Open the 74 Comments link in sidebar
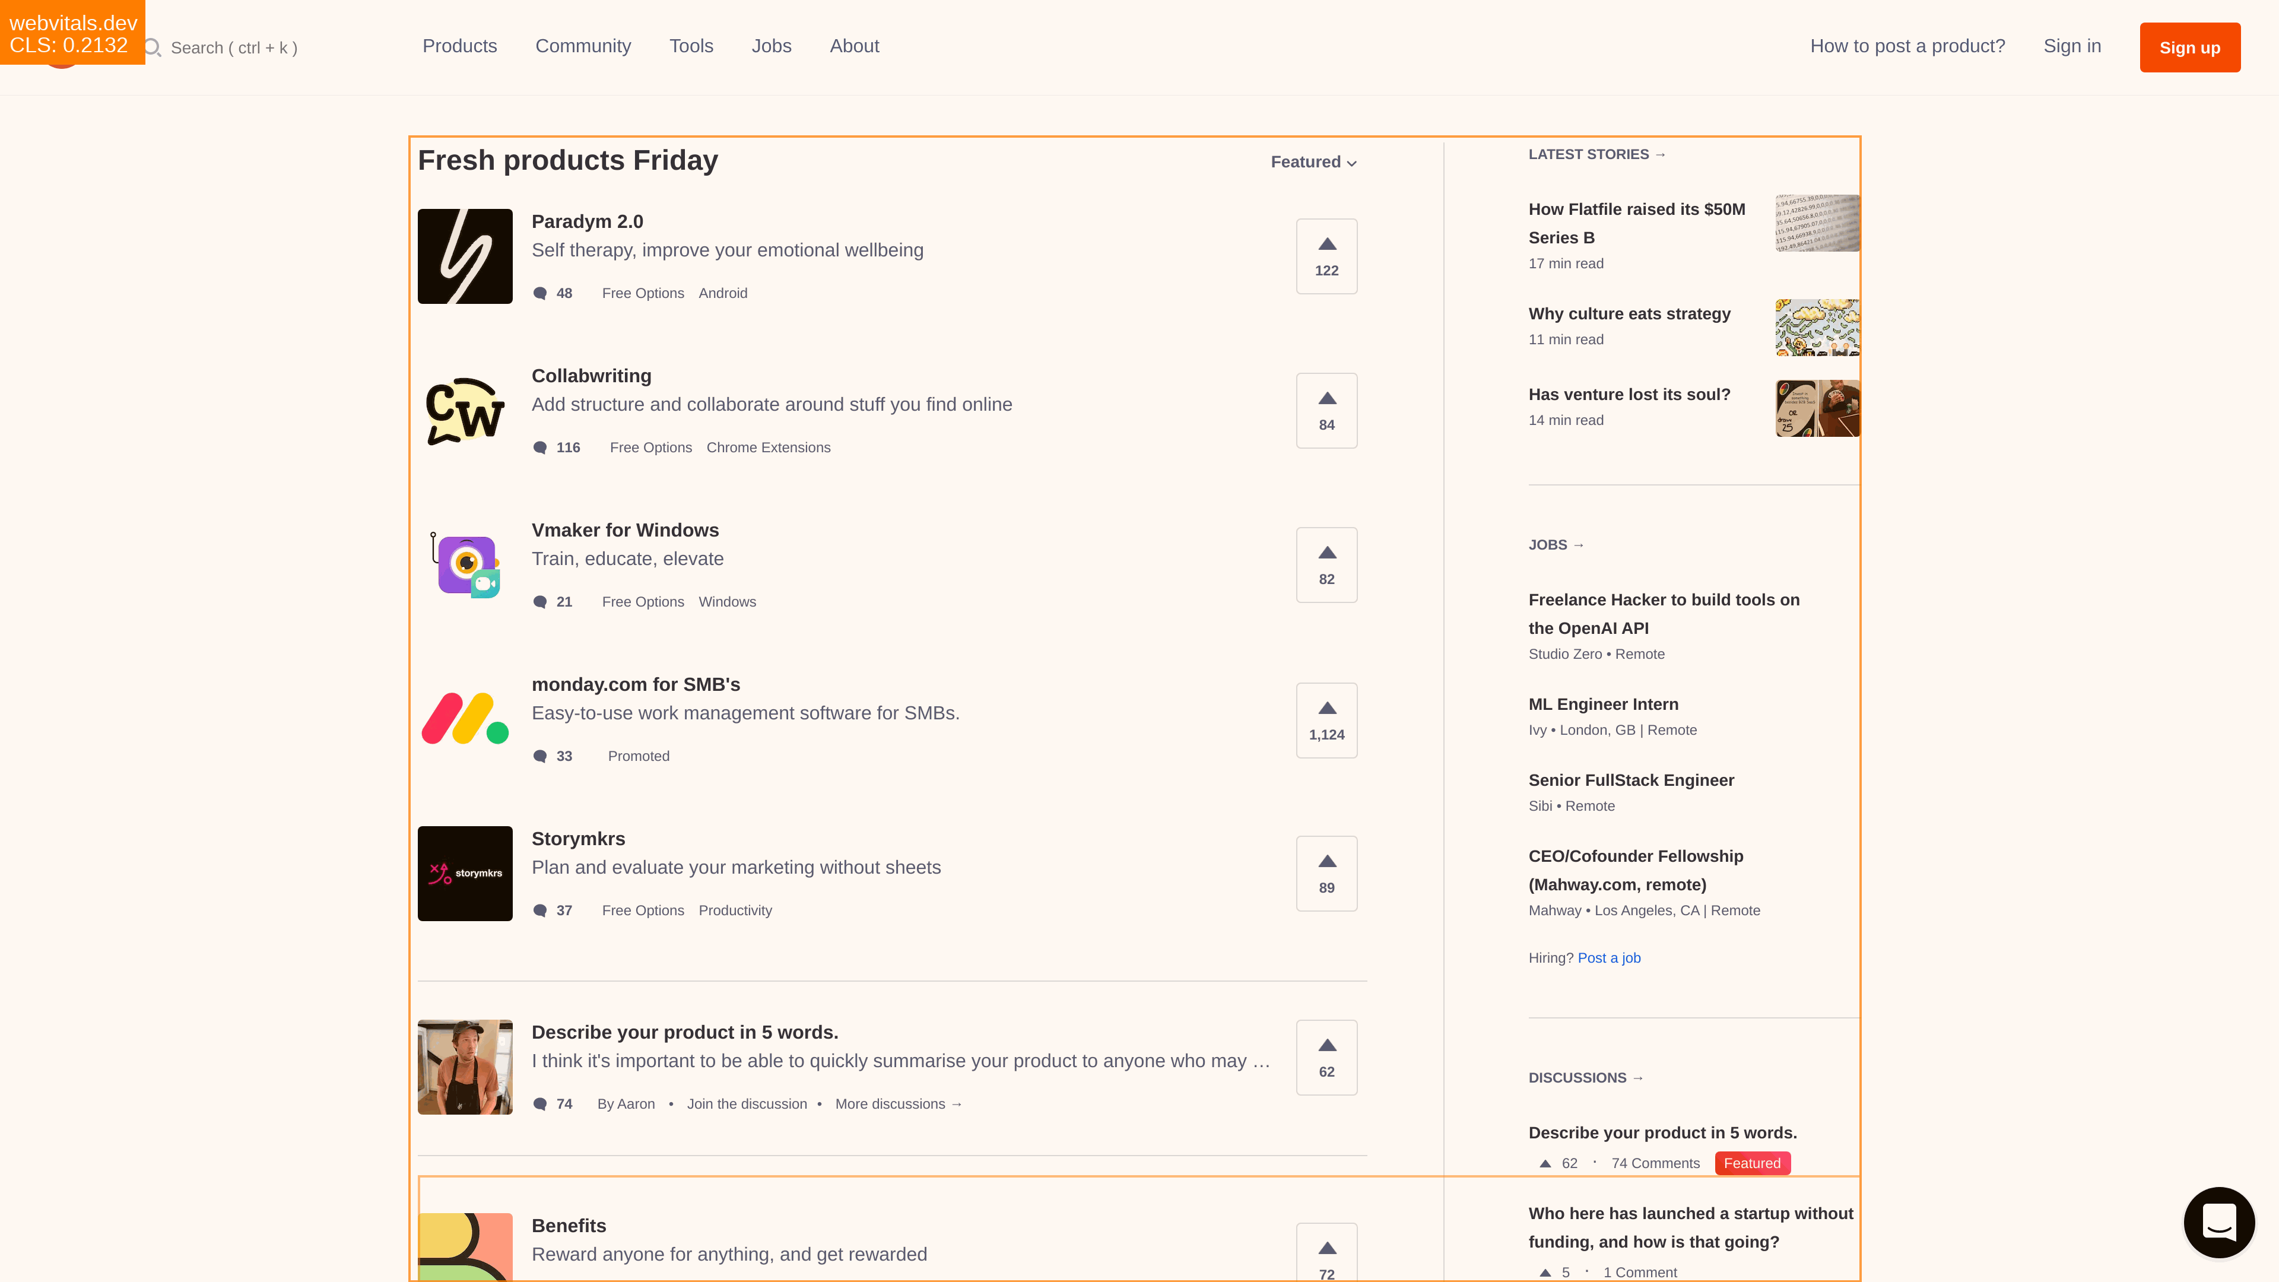2279x1282 pixels. click(x=1655, y=1163)
